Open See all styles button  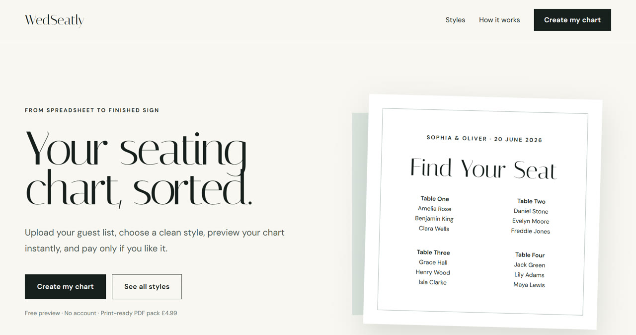pyautogui.click(x=147, y=287)
